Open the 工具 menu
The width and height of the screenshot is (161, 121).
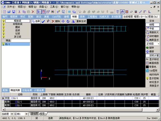coord(54,7)
